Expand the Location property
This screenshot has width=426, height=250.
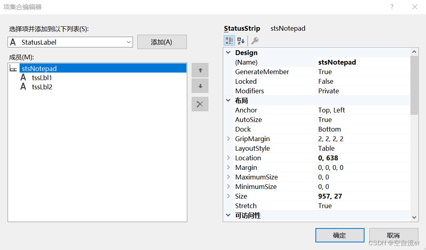228,158
